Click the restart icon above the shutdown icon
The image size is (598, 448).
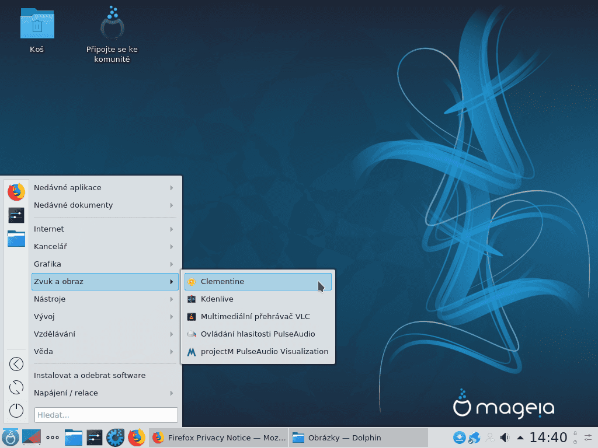[x=16, y=387]
